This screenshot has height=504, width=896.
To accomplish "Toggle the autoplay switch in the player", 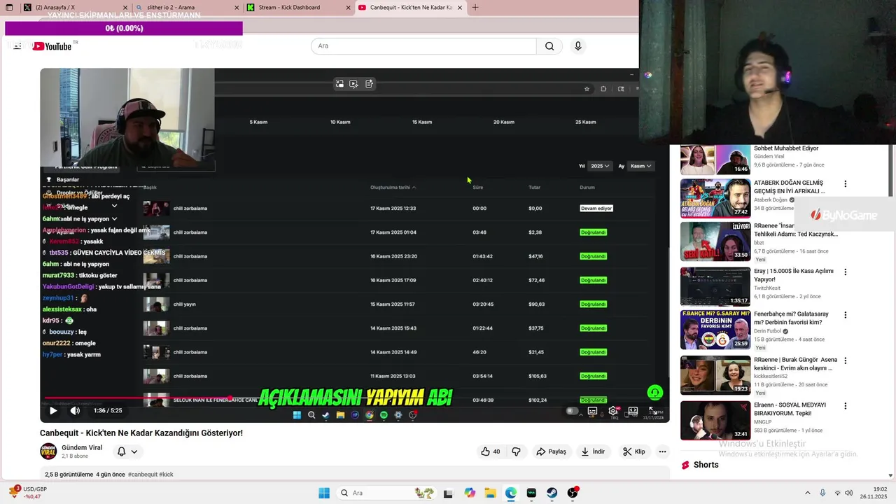I will click(573, 411).
